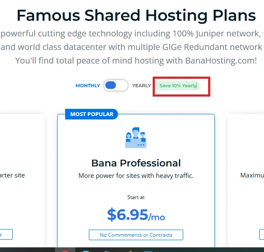Image resolution: width=264 pixels, height=252 pixels.
Task: Click the text mentioning 100% Juniper network
Action: tap(132, 33)
